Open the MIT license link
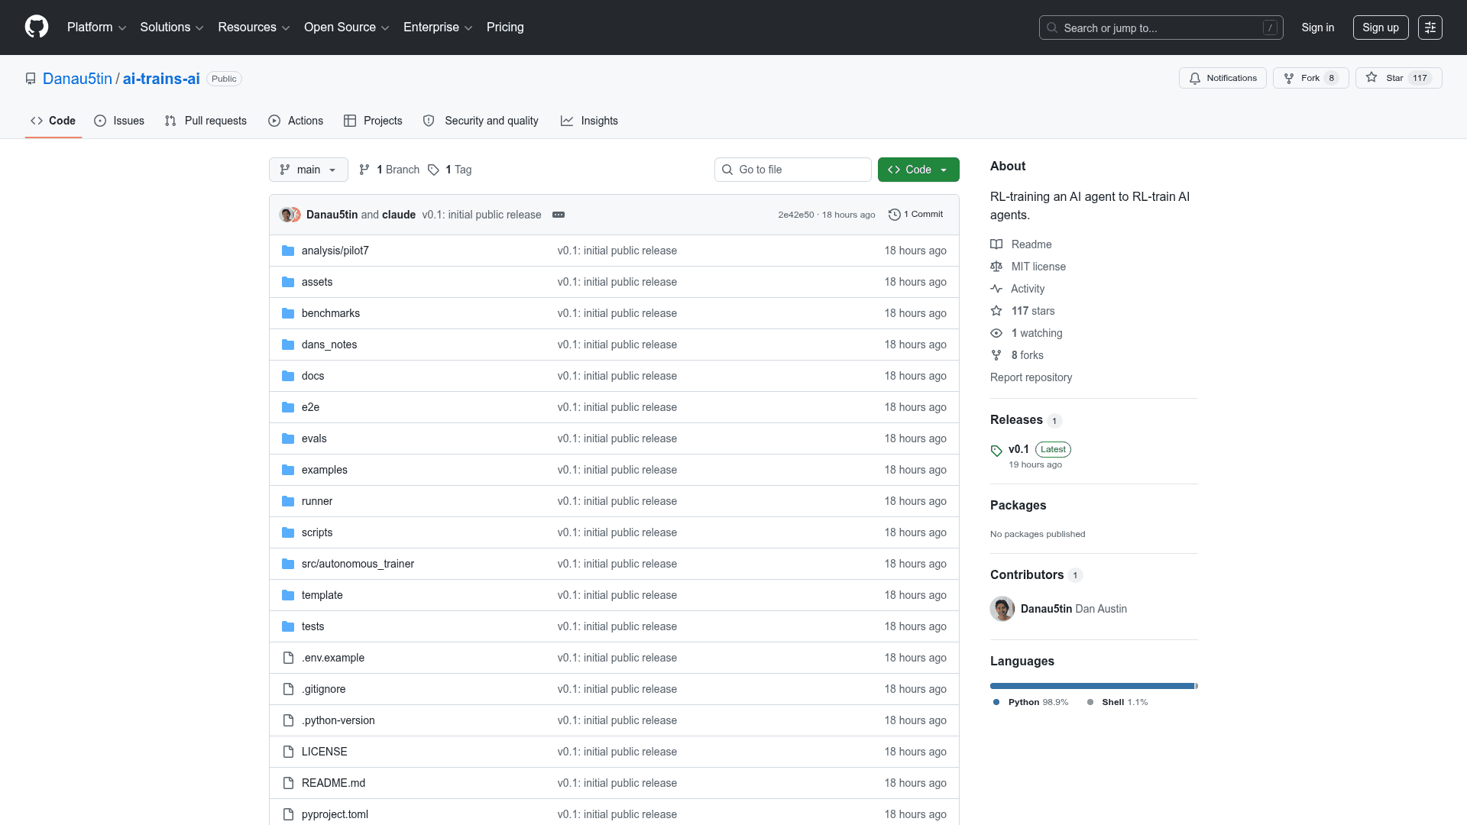This screenshot has height=825, width=1467. coord(1038,267)
